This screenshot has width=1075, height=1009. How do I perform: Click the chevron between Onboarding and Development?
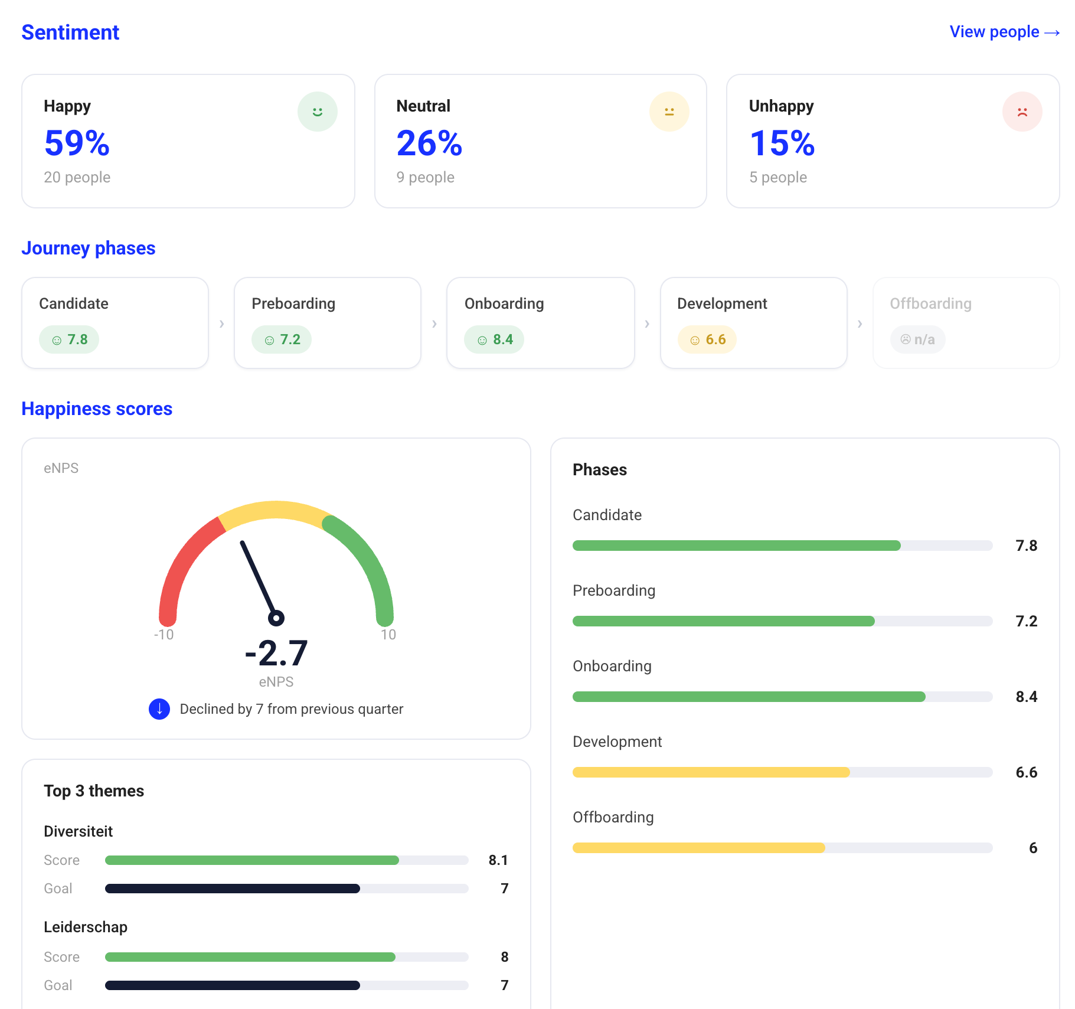[x=647, y=324]
